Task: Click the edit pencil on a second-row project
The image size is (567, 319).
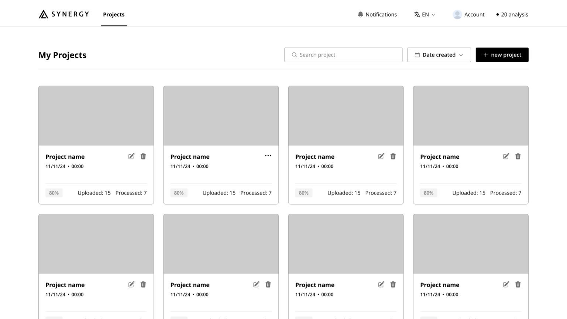Action: click(x=131, y=284)
